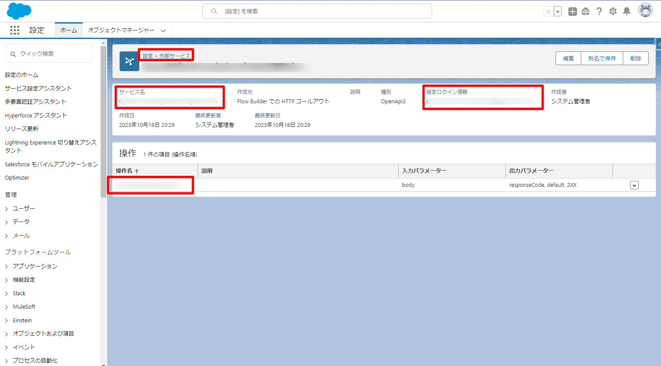This screenshot has height=366, width=661.
Task: Focus the [設定] を検索 search field
Action: click(317, 11)
